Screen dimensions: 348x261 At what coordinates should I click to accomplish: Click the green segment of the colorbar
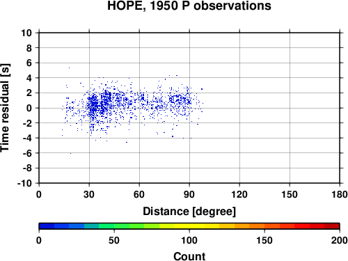pyautogui.click(x=122, y=226)
